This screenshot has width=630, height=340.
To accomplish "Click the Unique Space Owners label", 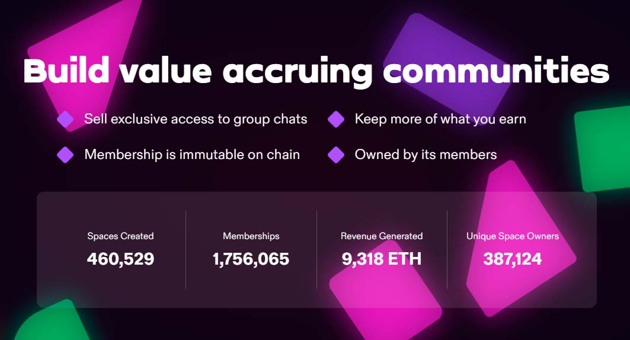I will [513, 236].
